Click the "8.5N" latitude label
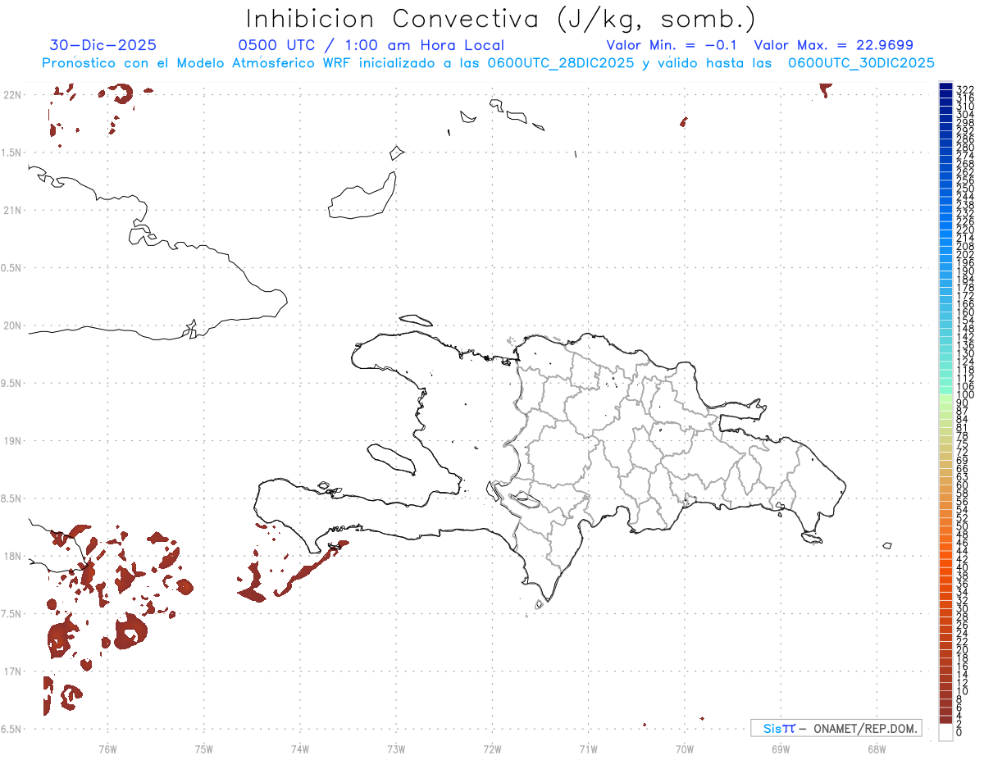This screenshot has width=984, height=760. pyautogui.click(x=12, y=498)
